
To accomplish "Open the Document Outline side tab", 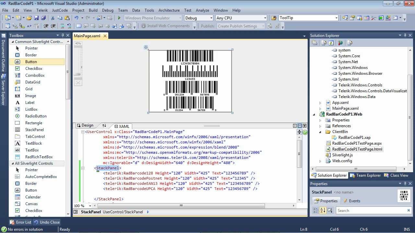I will [x=3, y=52].
